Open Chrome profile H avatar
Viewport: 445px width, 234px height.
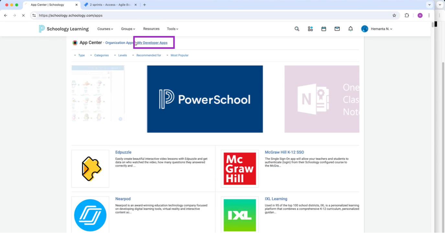[x=420, y=15]
